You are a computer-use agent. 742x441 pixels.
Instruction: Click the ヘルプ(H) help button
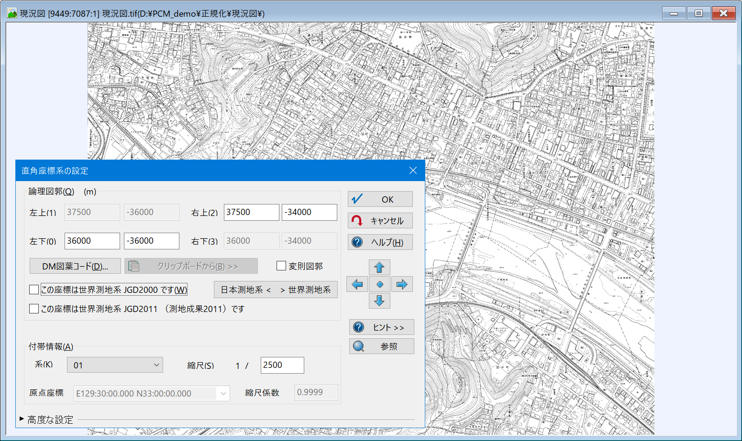(x=380, y=242)
